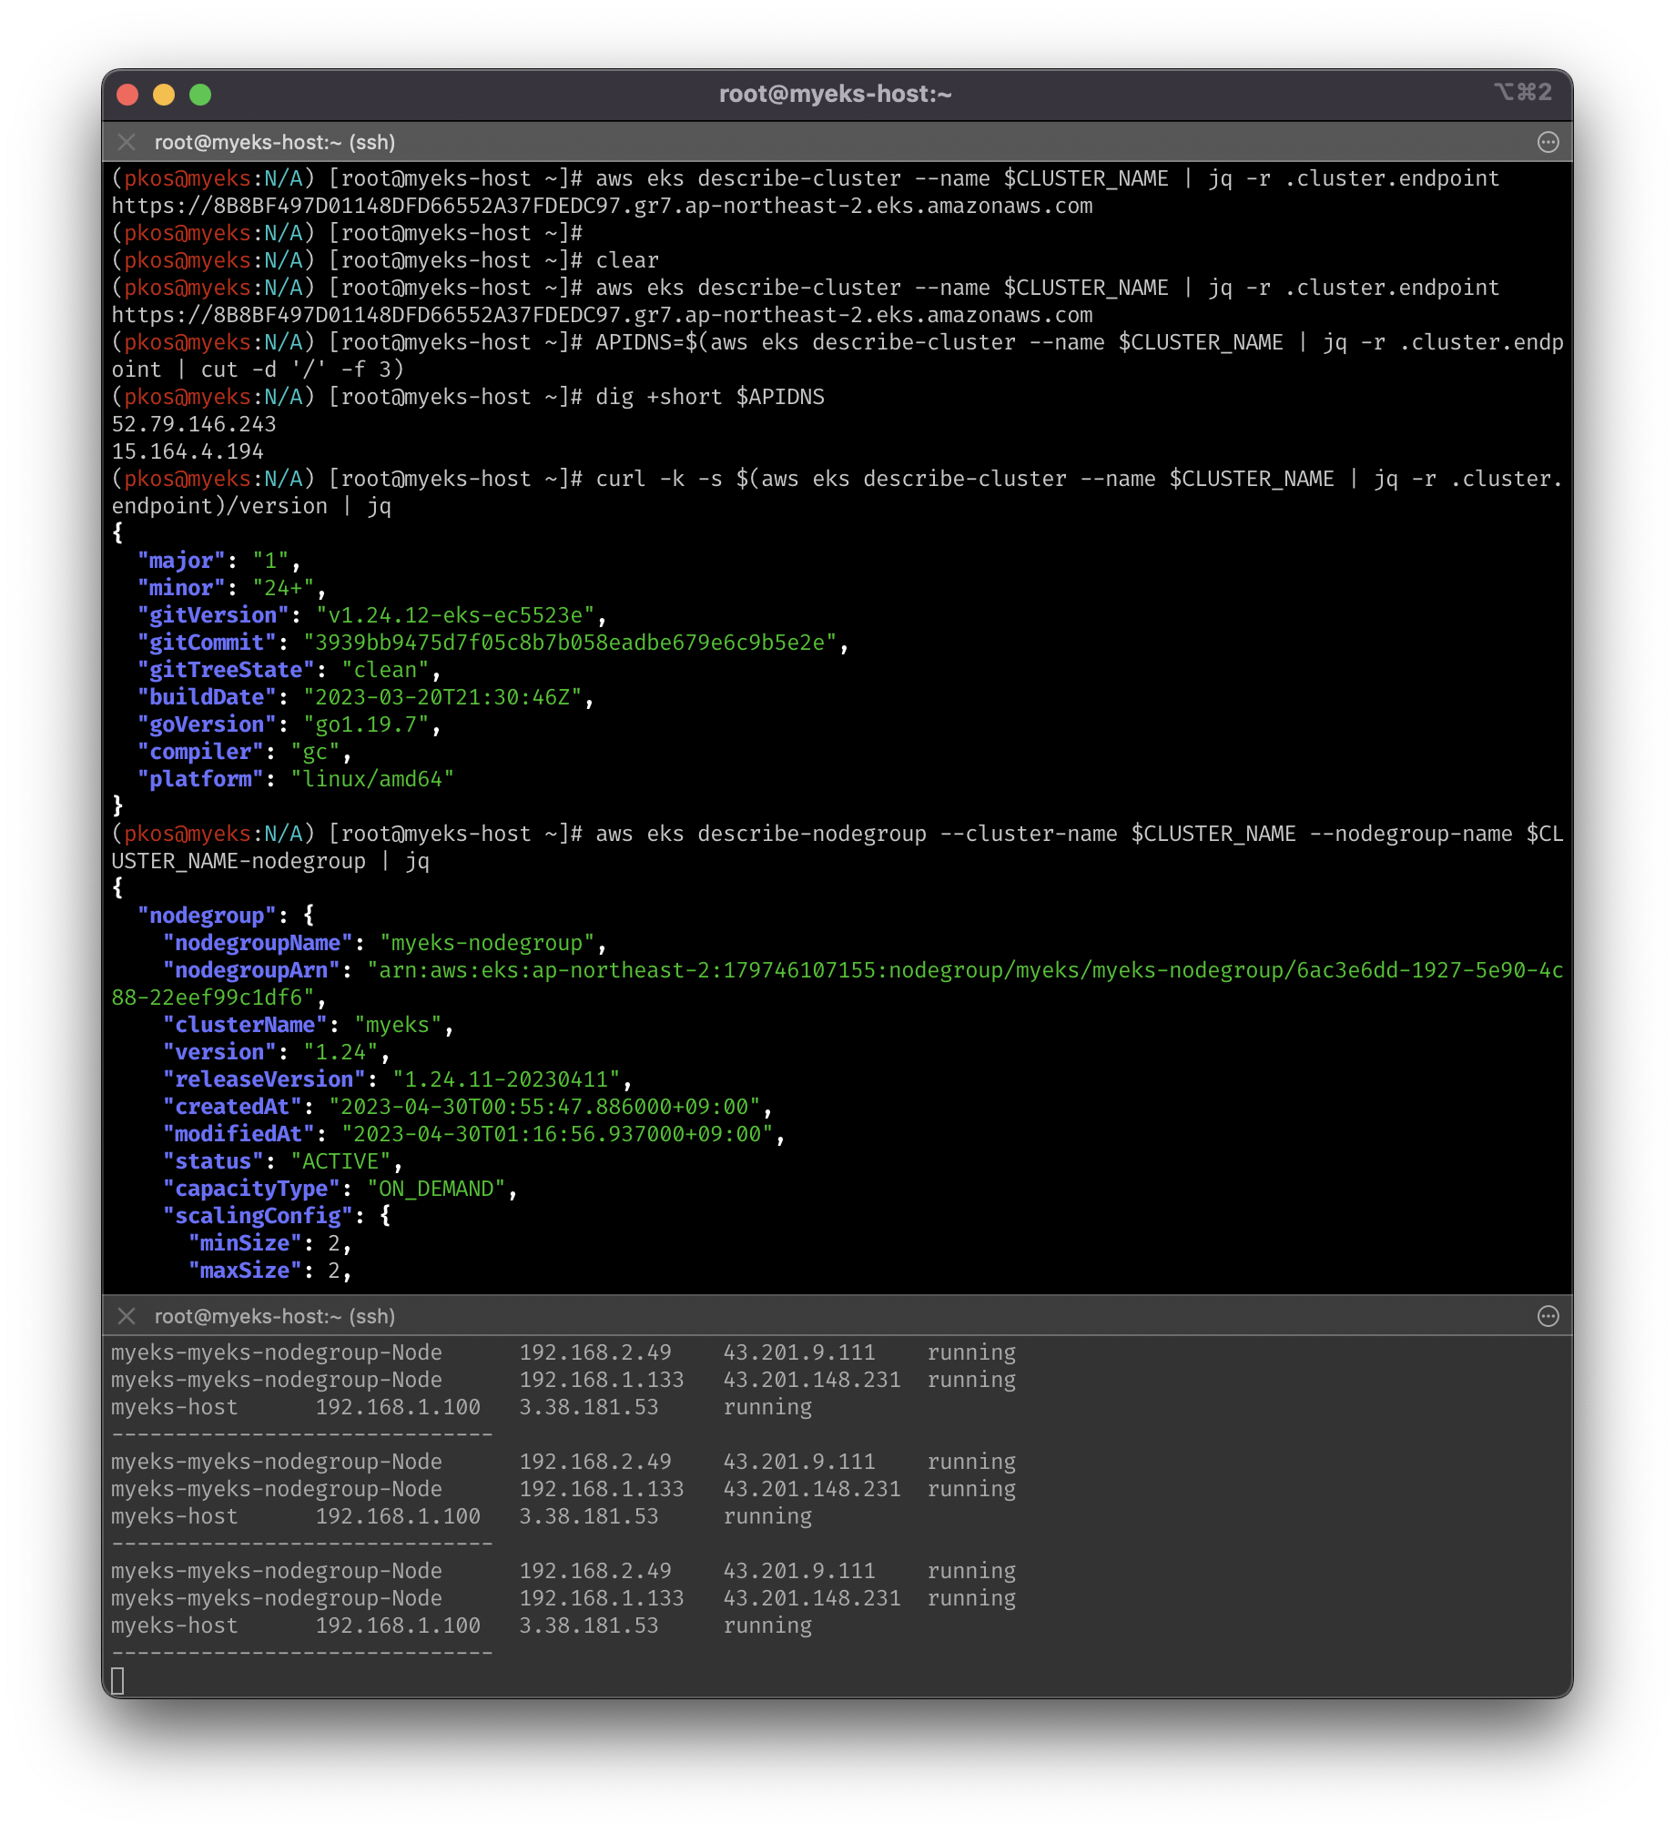
Task: Open the top pane's options ellipsis menu
Action: point(1548,142)
